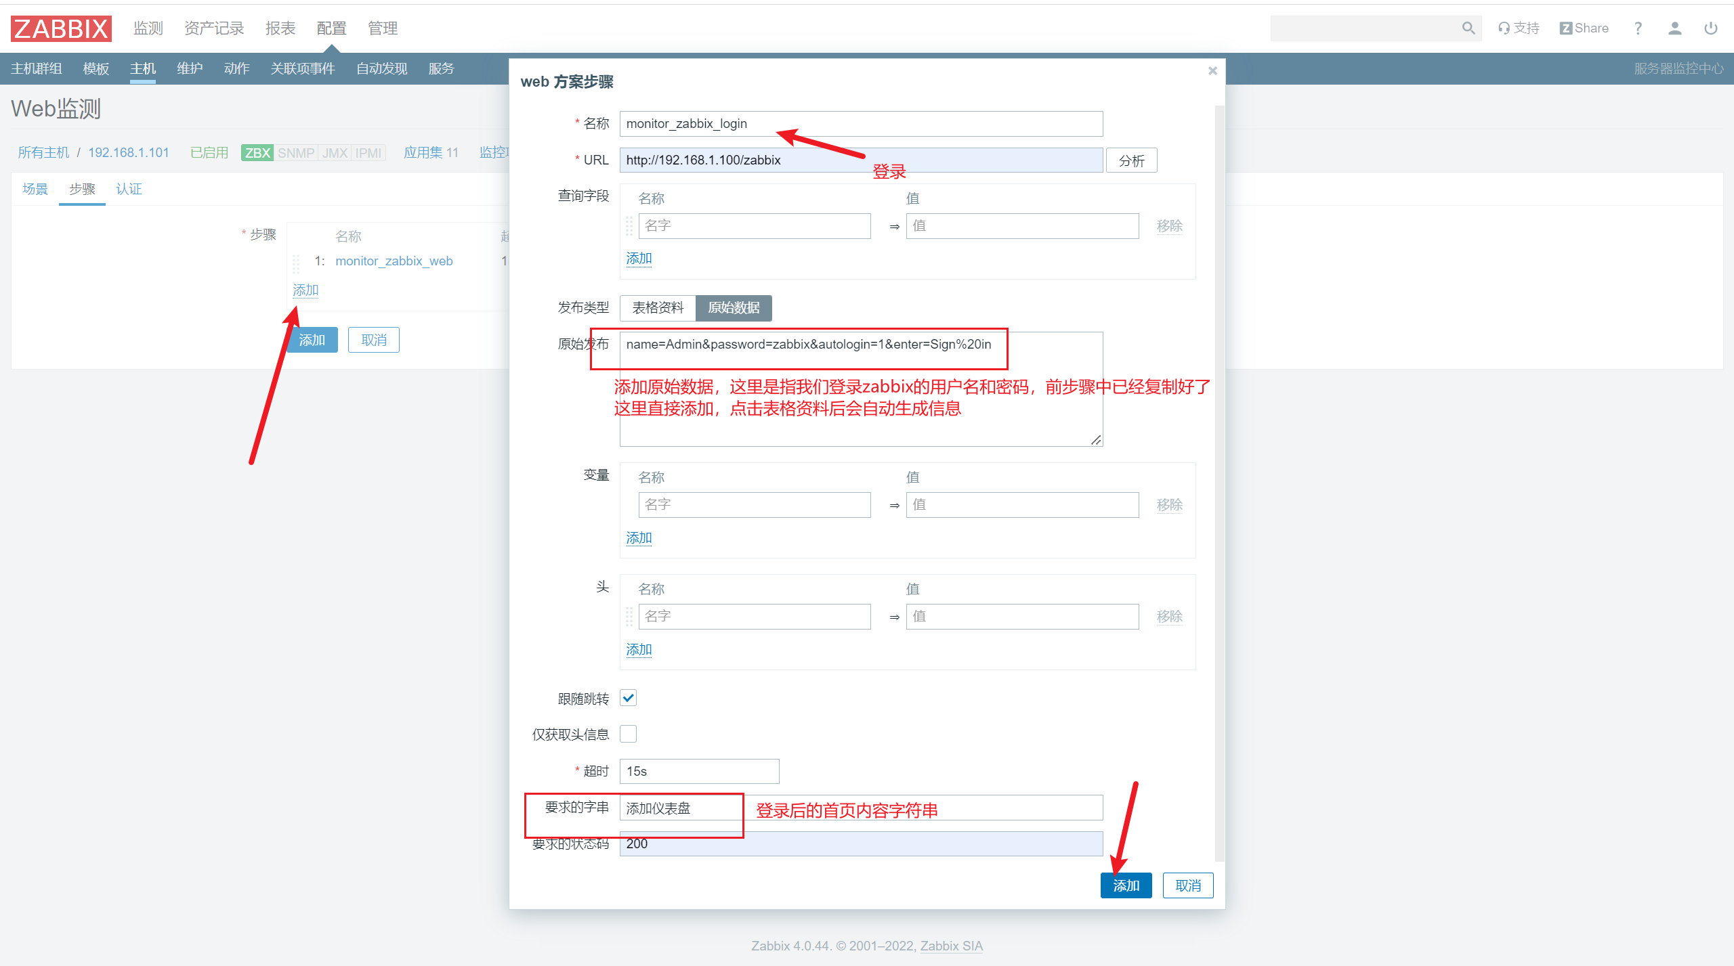1734x966 pixels.
Task: Click 添加 link in 查询字段 section
Action: (639, 259)
